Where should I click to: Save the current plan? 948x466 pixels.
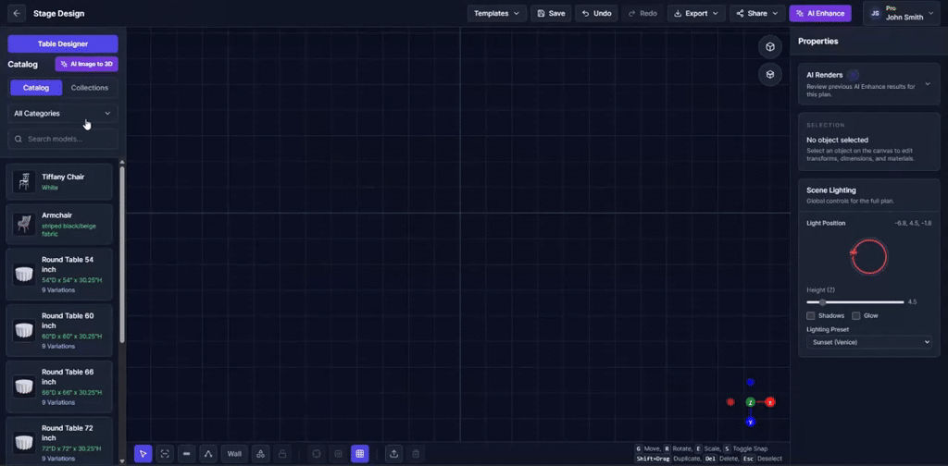click(x=551, y=13)
